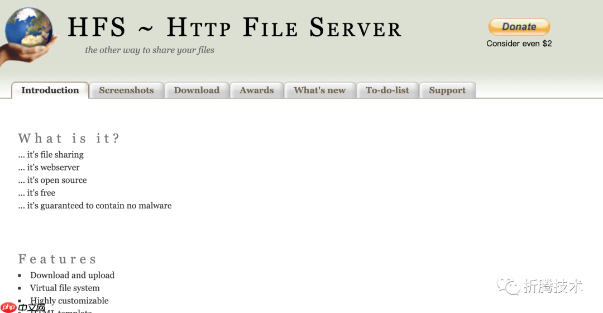Click the line '... it's webserver'
The width and height of the screenshot is (603, 313).
pyautogui.click(x=49, y=167)
